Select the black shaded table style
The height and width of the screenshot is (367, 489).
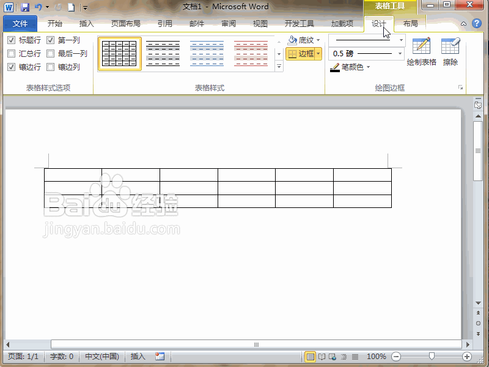163,54
